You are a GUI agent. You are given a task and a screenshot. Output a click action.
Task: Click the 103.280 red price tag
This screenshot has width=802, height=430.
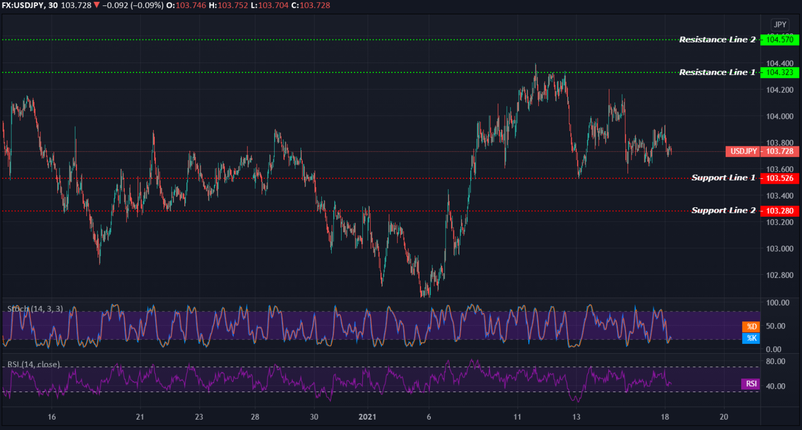780,211
